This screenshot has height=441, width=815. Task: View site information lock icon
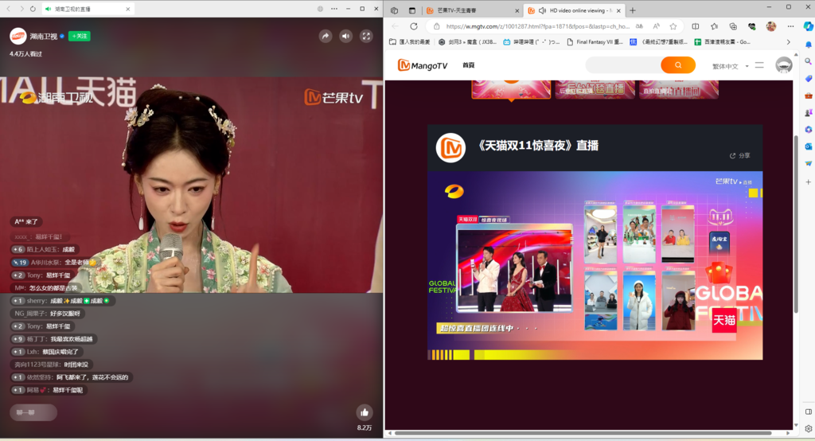[437, 26]
